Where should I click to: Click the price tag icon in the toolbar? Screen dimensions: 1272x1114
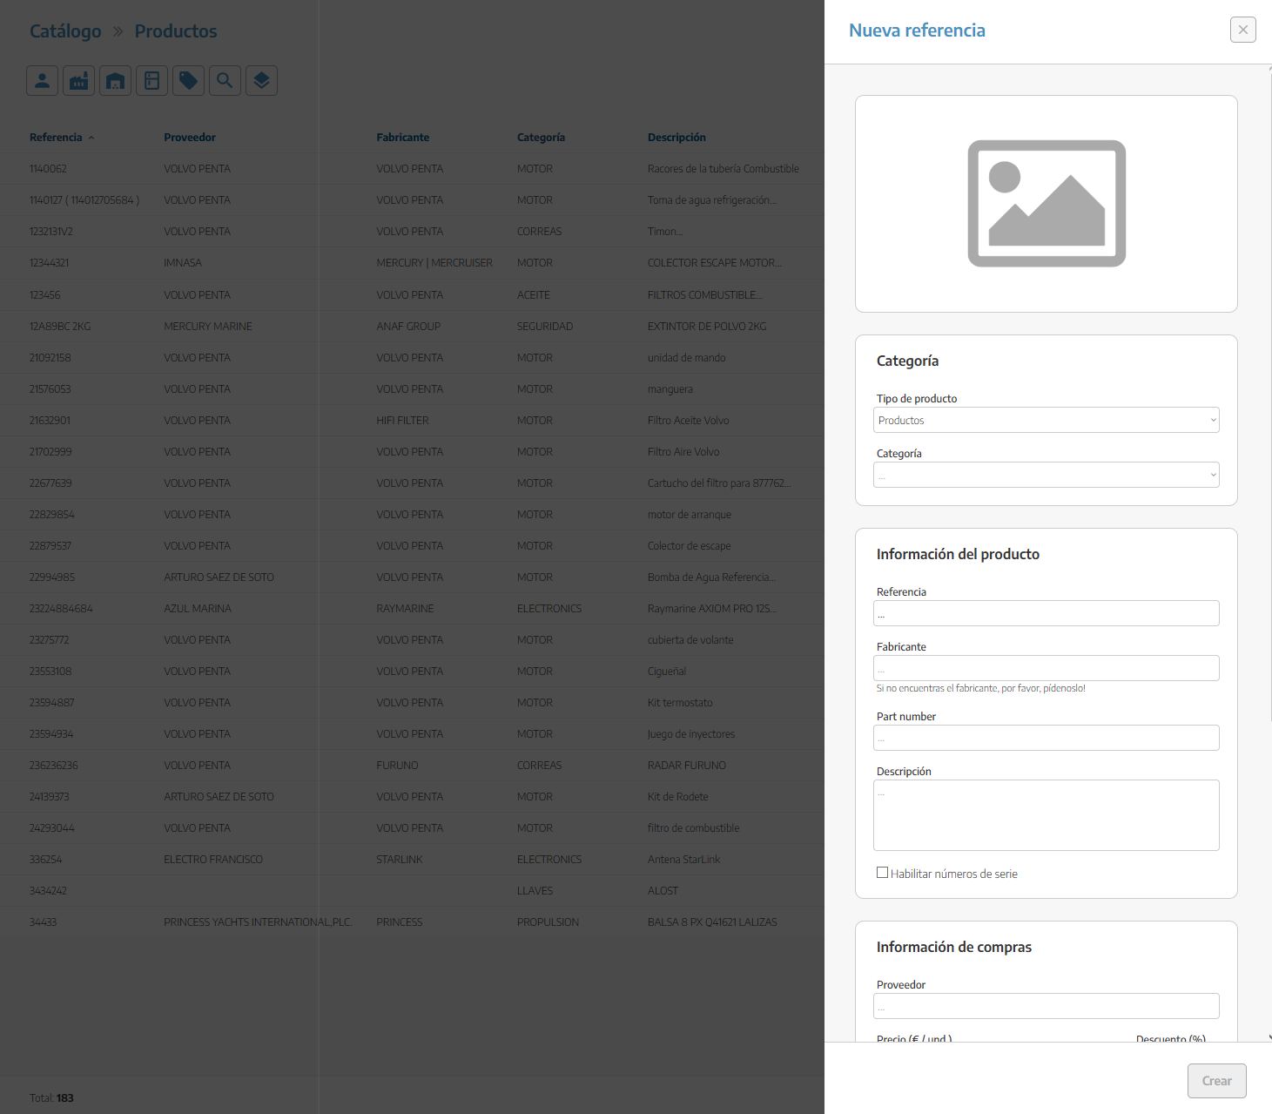[x=188, y=81]
